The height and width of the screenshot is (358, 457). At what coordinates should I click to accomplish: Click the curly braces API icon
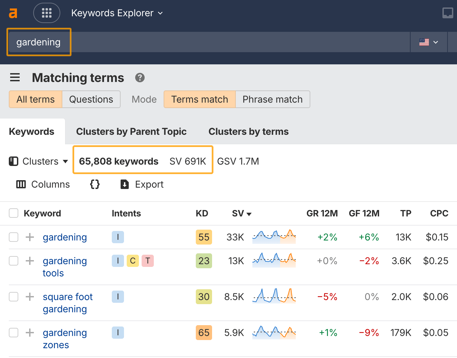pos(95,184)
